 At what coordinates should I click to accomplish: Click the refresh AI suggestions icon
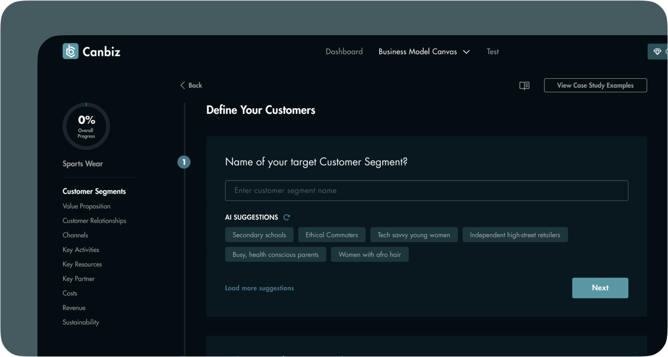pyautogui.click(x=287, y=217)
